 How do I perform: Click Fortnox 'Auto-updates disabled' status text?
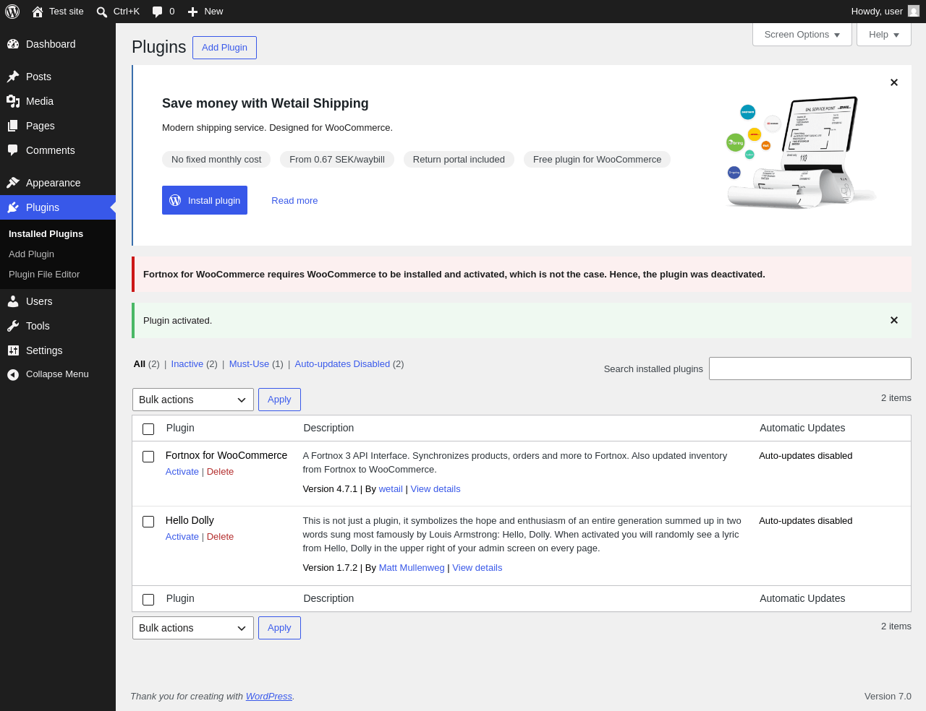(x=806, y=456)
